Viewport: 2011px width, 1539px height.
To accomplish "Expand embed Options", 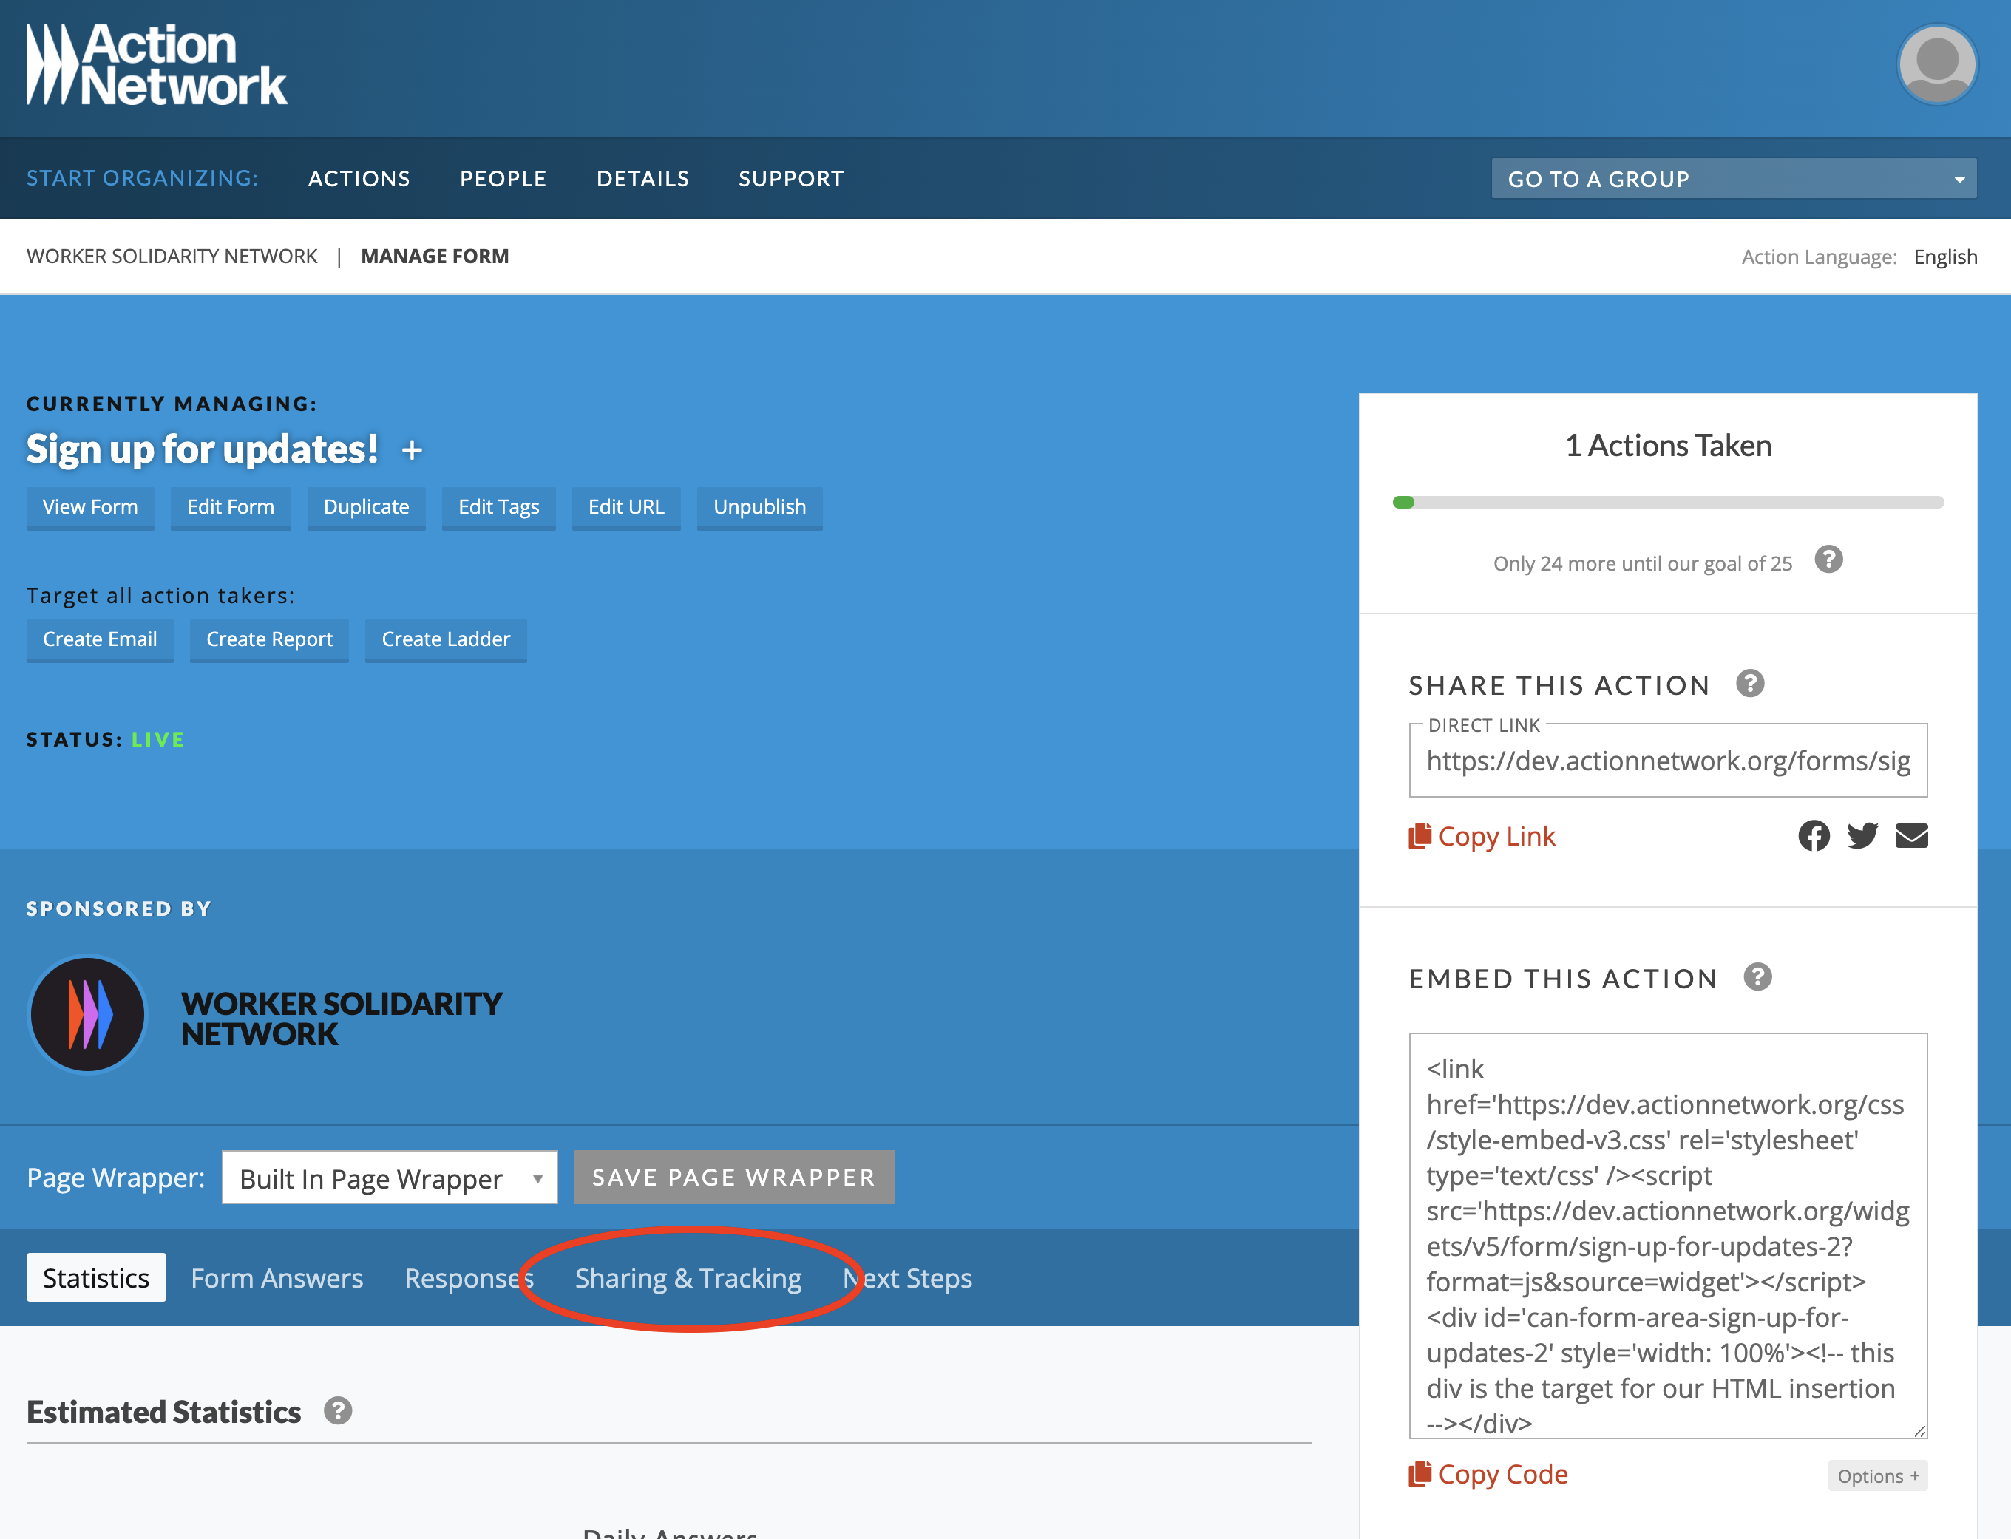I will tap(1877, 1475).
